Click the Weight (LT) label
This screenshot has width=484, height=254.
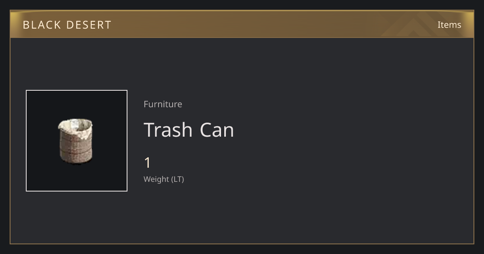[164, 179]
